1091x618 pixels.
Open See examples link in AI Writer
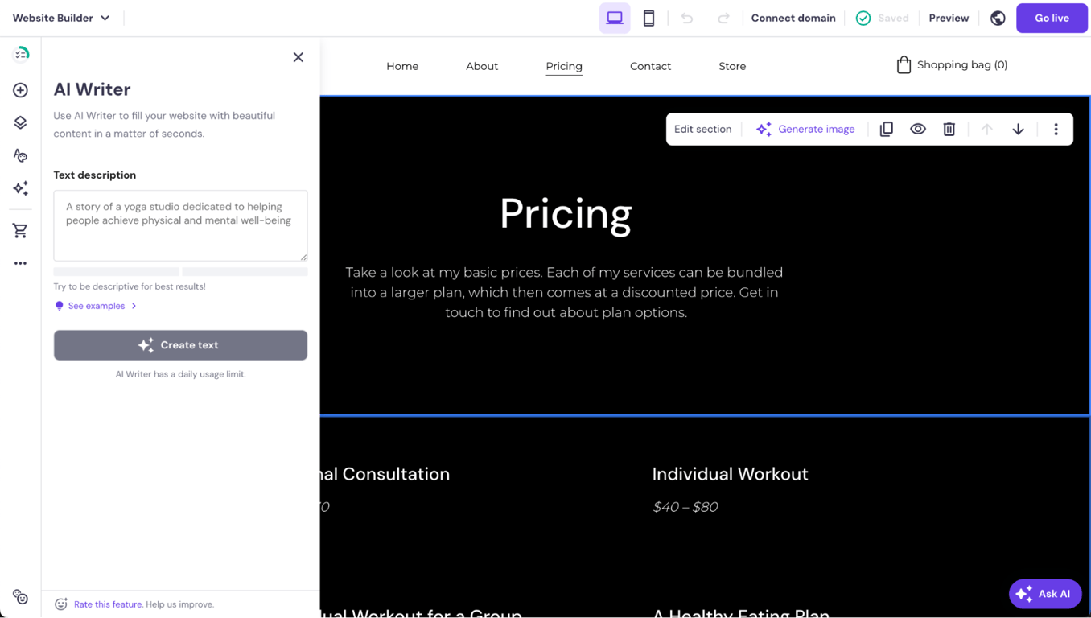coord(95,306)
